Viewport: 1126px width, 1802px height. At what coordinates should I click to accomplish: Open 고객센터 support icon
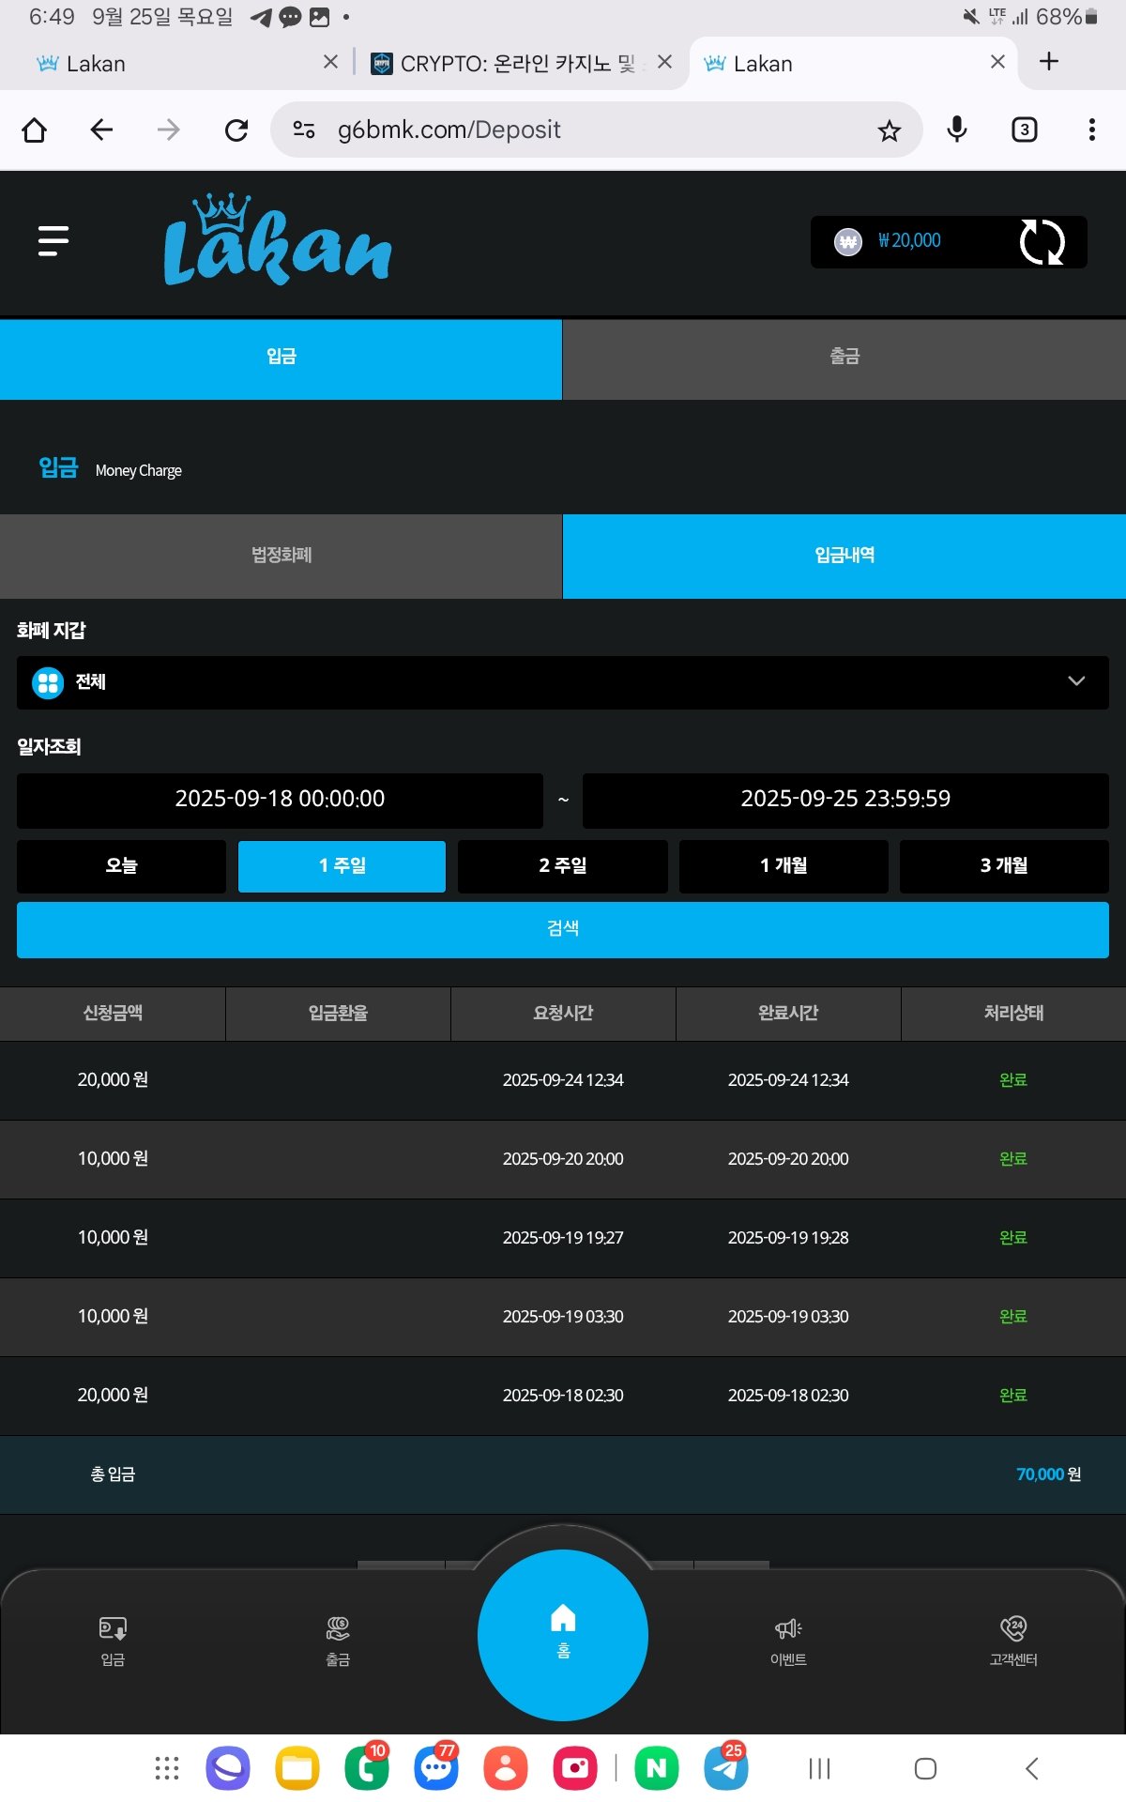coord(1013,1640)
